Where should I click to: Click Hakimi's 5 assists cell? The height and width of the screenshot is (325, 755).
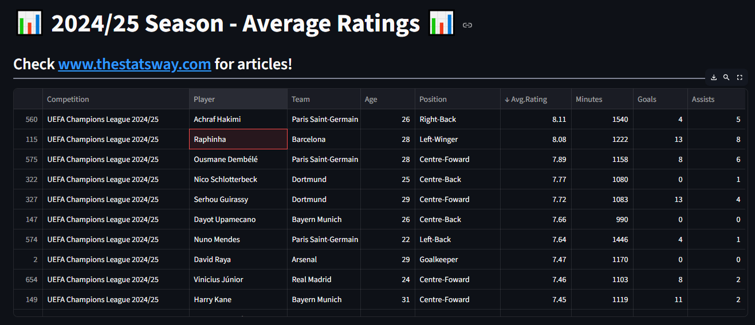(x=717, y=119)
